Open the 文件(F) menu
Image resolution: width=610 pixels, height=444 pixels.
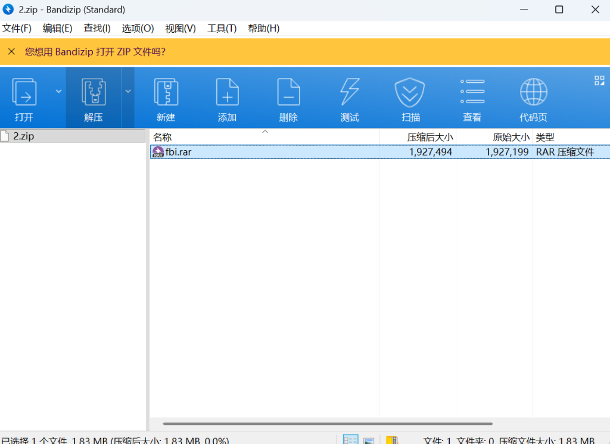(x=17, y=29)
